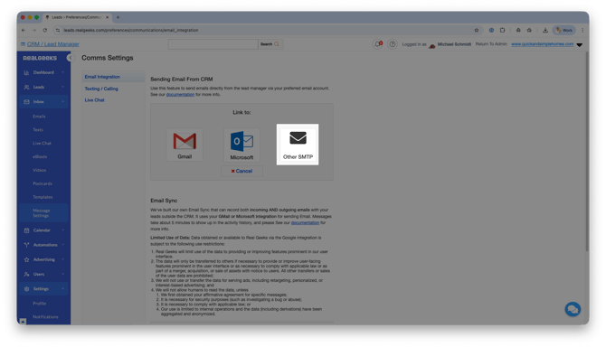Open Emails under Inbox
Viewport: 606px width, 347px height.
[39, 117]
